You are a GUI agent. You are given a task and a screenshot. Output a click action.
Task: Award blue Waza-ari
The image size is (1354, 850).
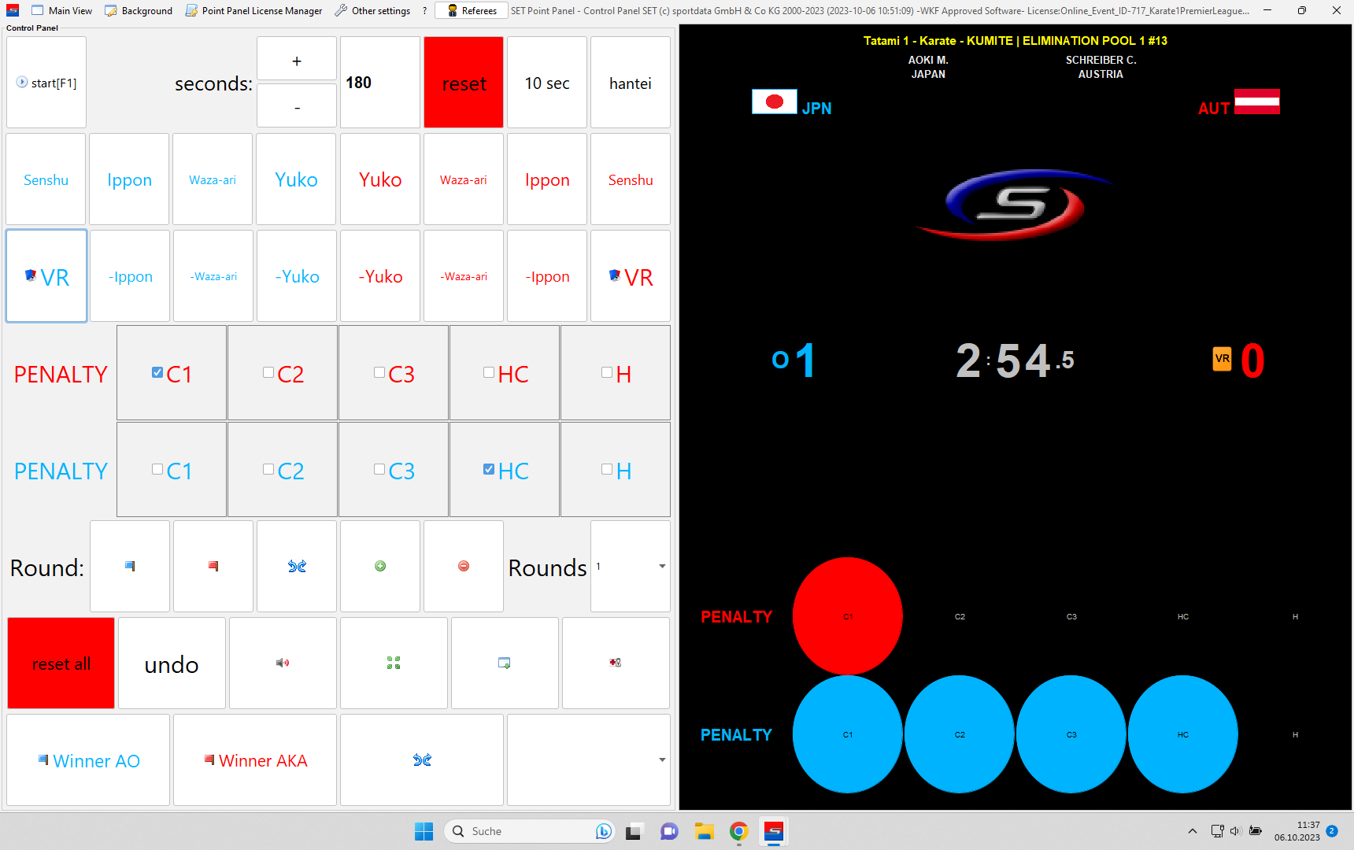pyautogui.click(x=213, y=179)
